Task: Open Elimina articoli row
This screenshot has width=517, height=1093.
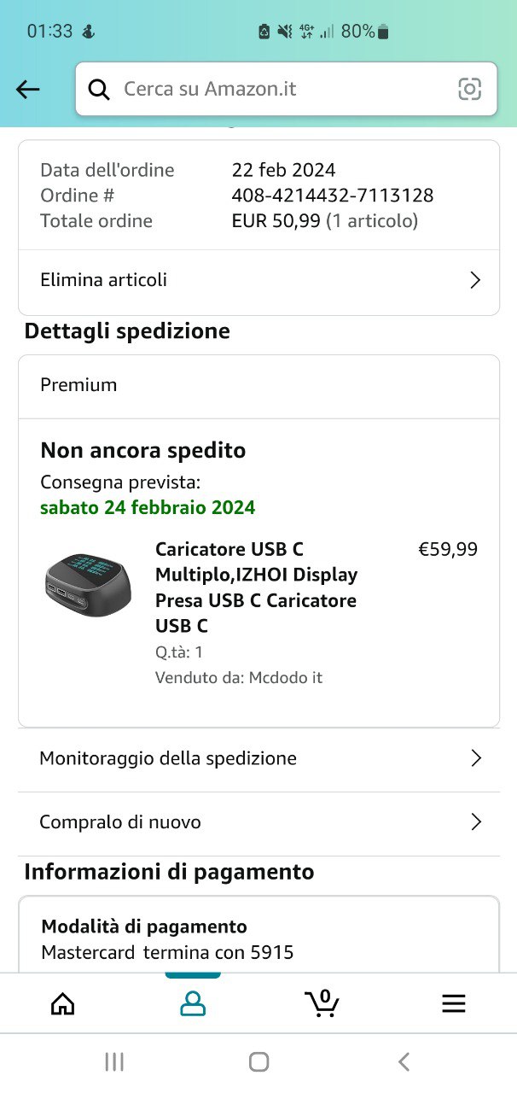Action: coord(258,280)
